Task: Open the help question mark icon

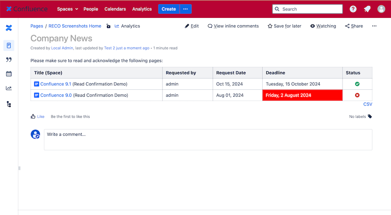Action: pos(353,9)
